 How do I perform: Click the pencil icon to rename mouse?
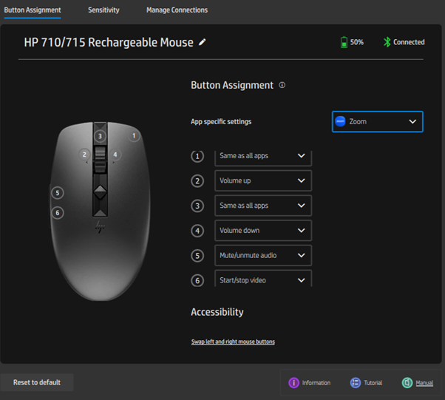pos(202,42)
